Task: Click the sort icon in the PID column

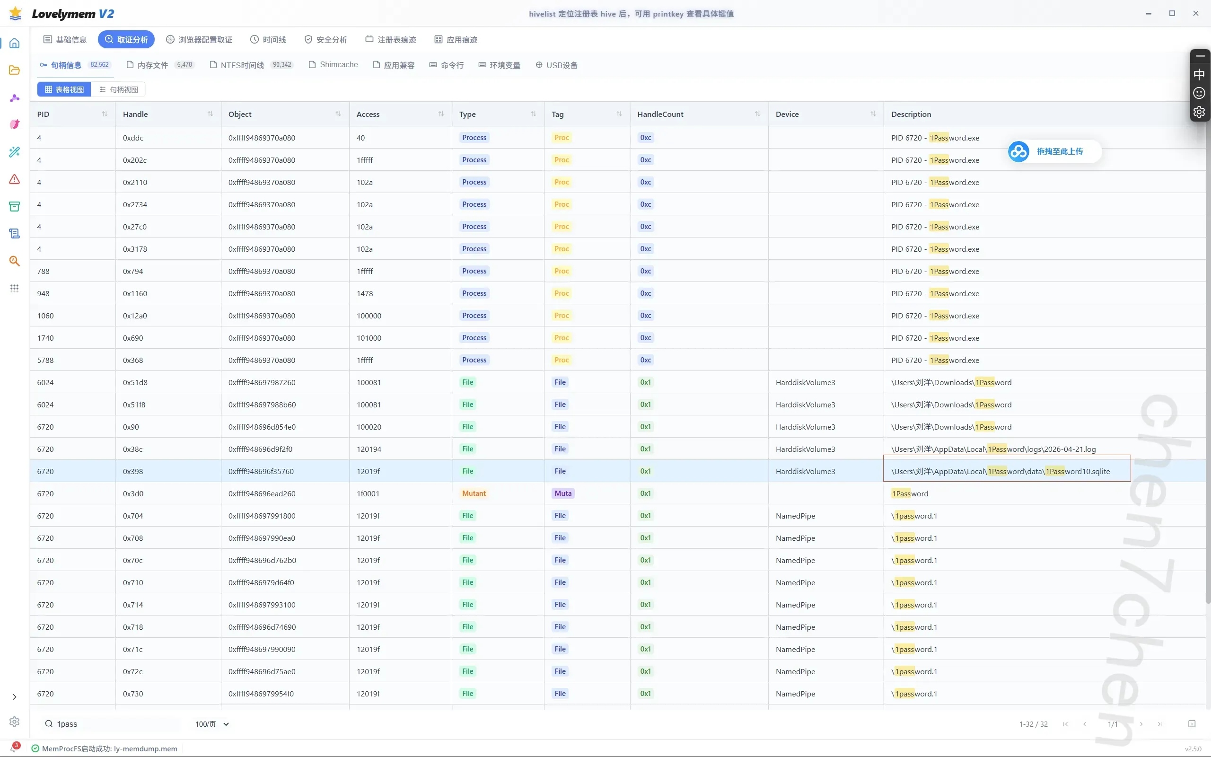Action: 105,114
